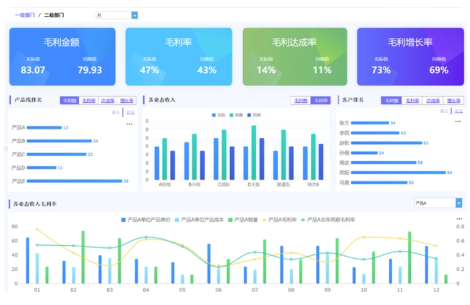Open the 毛利金额 KPI card

[x=62, y=56]
